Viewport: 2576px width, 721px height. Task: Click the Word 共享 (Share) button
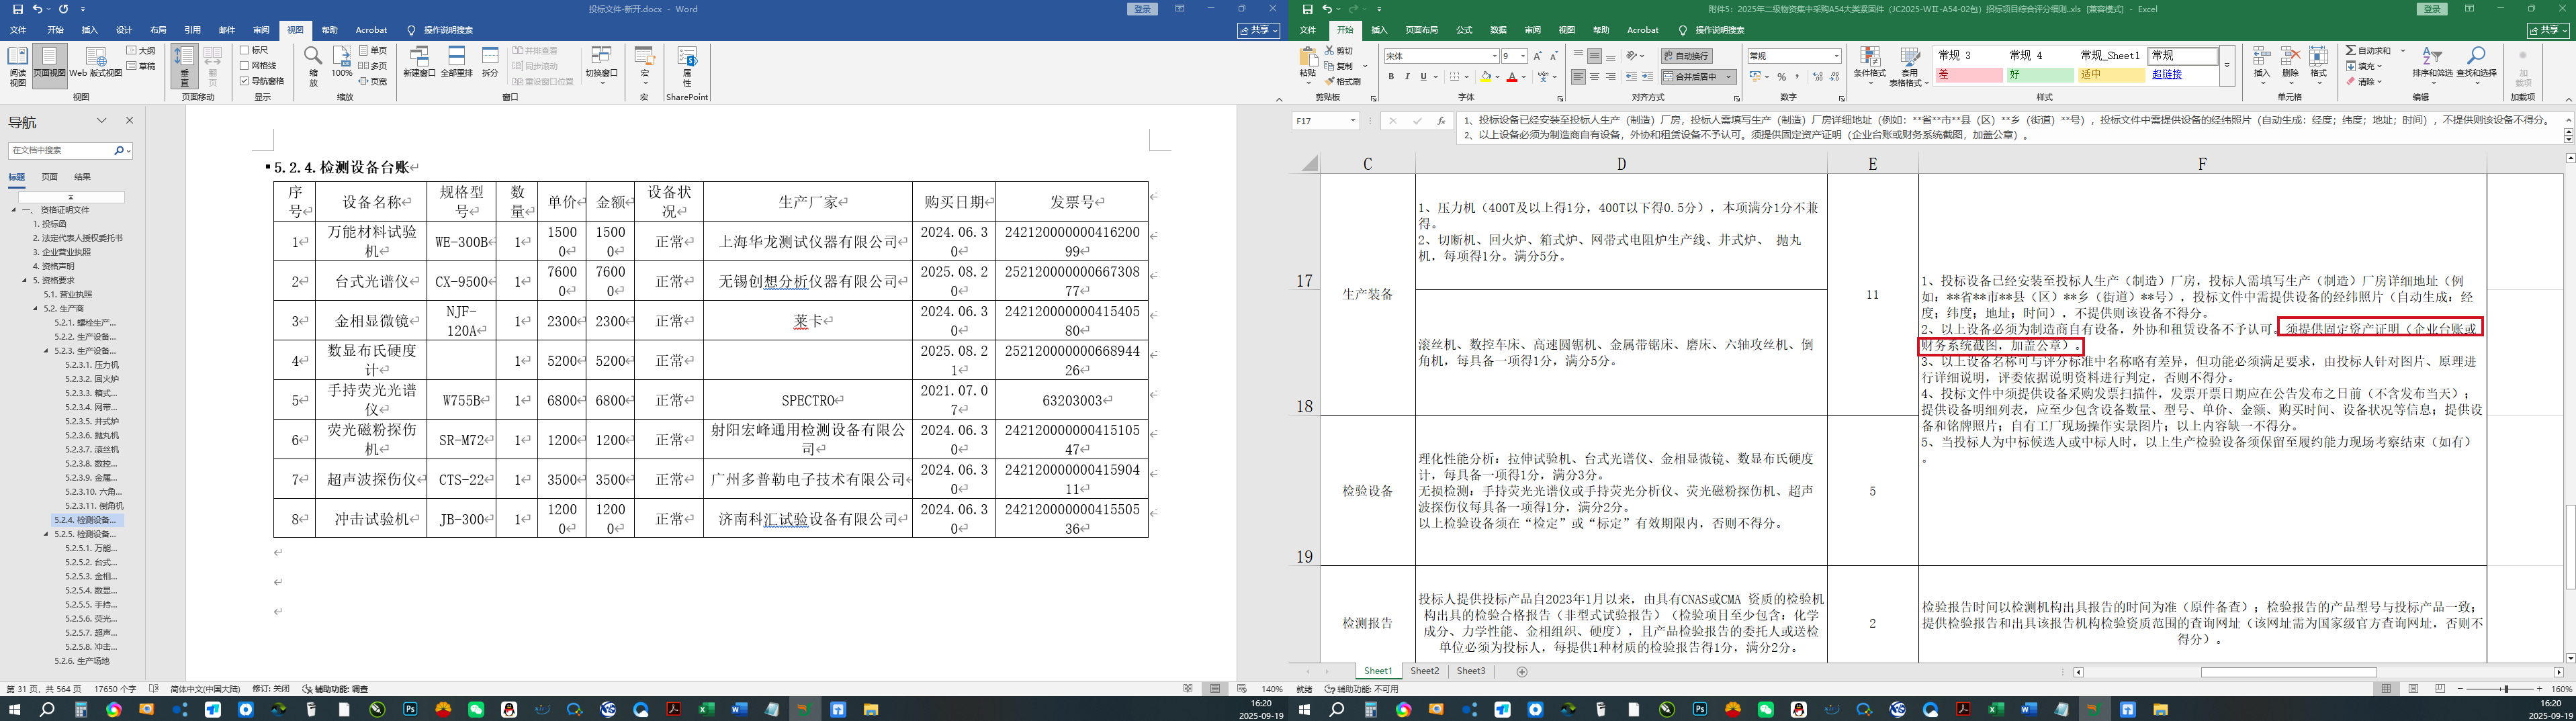(1259, 31)
